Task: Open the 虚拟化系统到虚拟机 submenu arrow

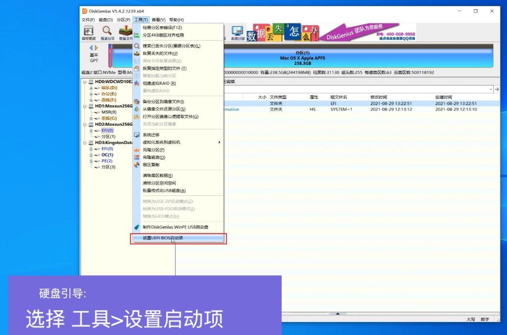Action: (219, 142)
